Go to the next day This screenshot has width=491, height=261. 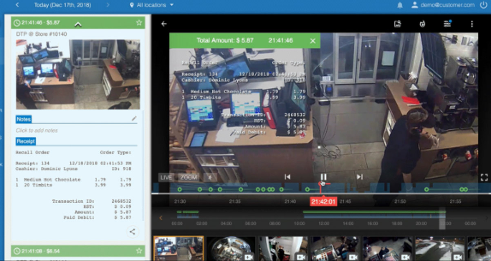pos(108,5)
